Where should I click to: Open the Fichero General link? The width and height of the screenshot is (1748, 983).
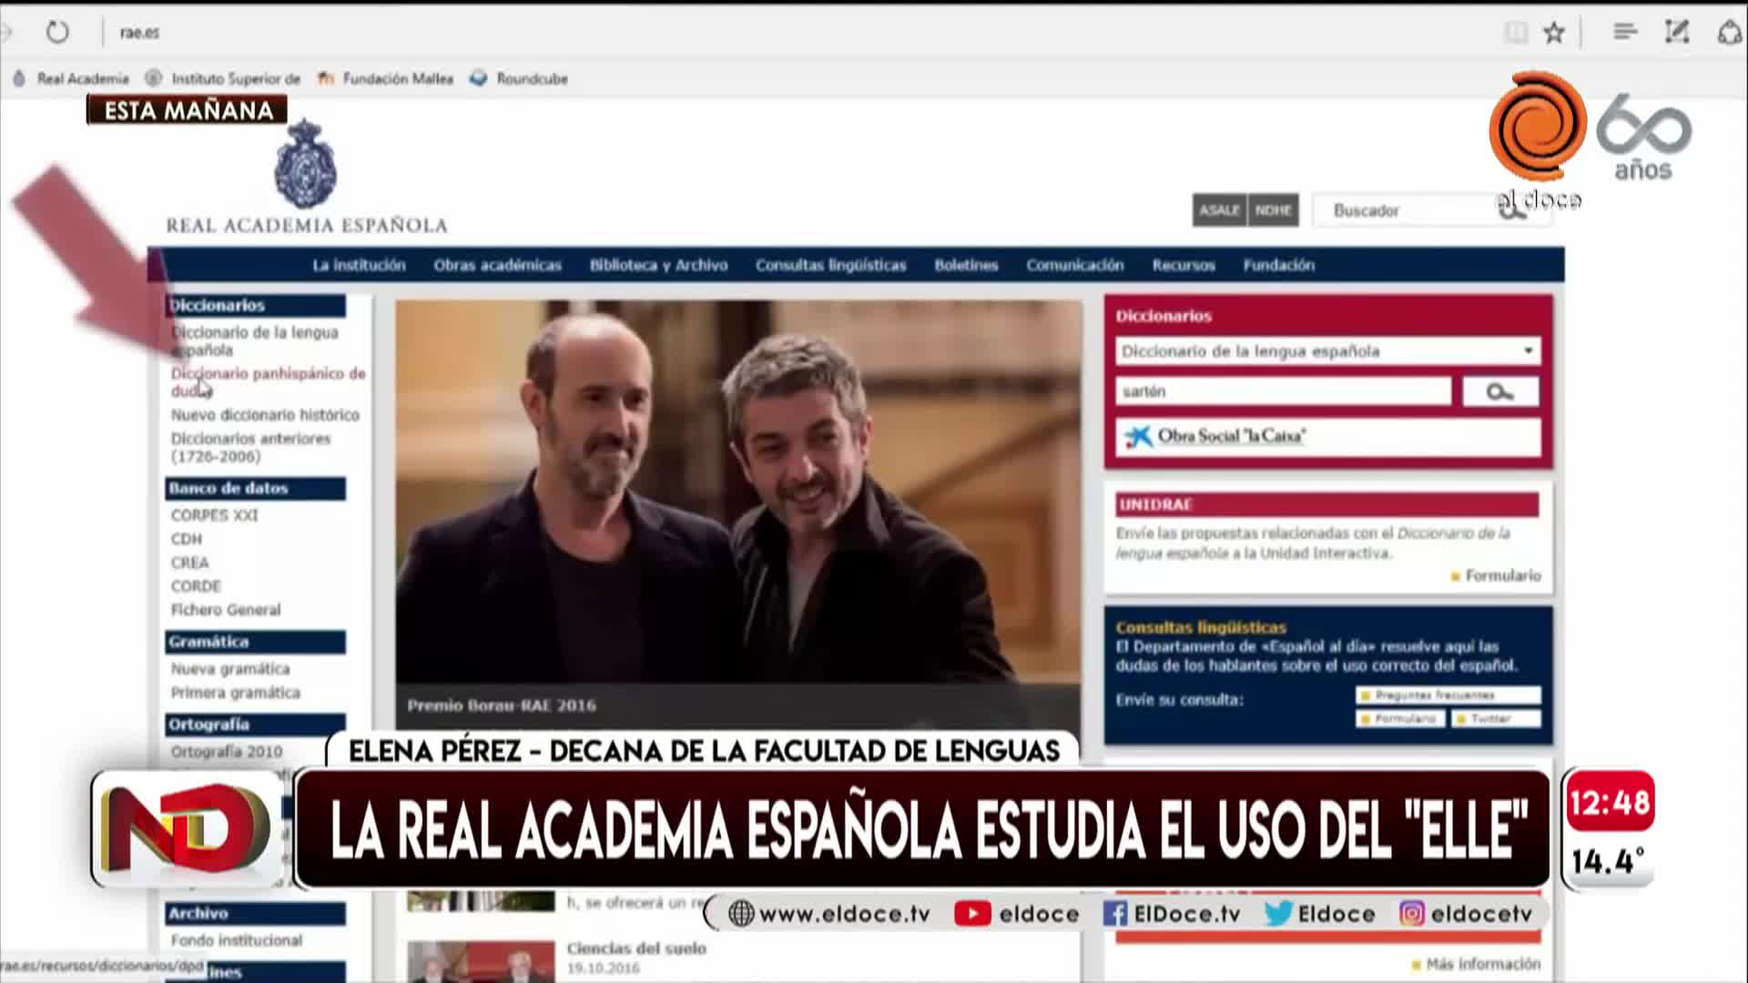click(226, 610)
